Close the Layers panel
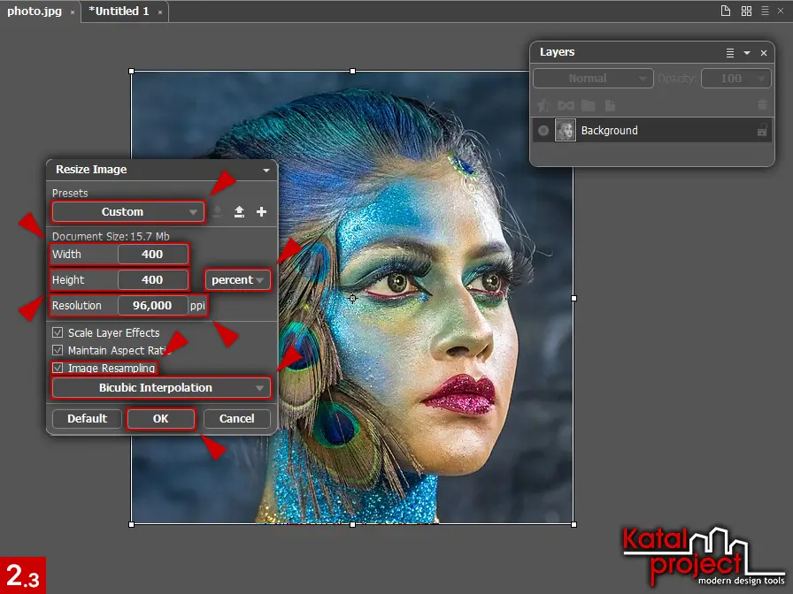This screenshot has height=594, width=793. (x=764, y=53)
